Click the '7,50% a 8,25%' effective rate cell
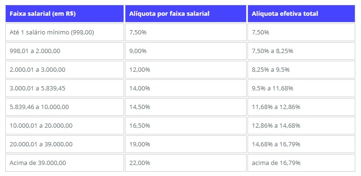This screenshot has height=176, width=361. [301, 51]
